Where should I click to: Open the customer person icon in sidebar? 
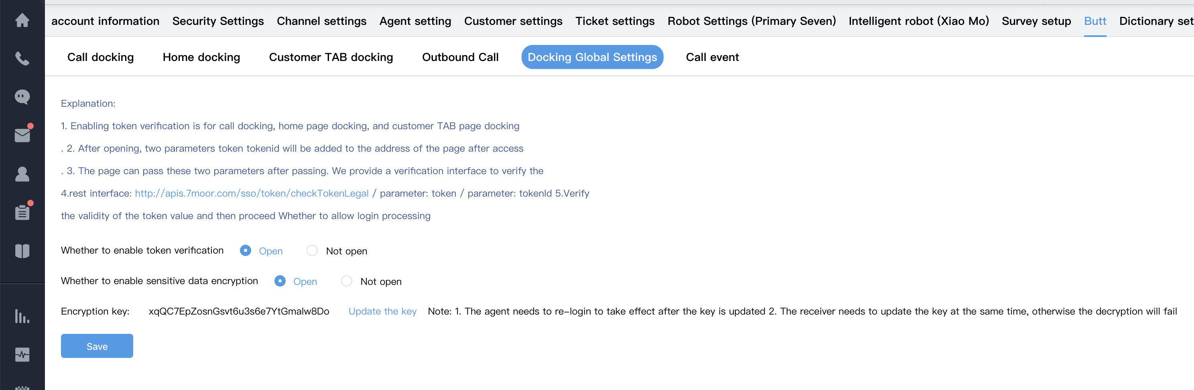[x=22, y=174]
